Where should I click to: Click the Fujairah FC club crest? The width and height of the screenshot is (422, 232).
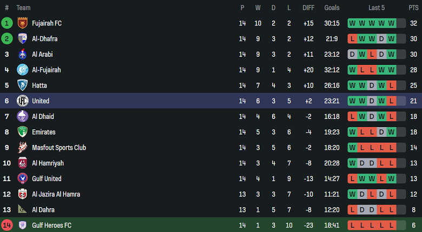pyautogui.click(x=22, y=23)
